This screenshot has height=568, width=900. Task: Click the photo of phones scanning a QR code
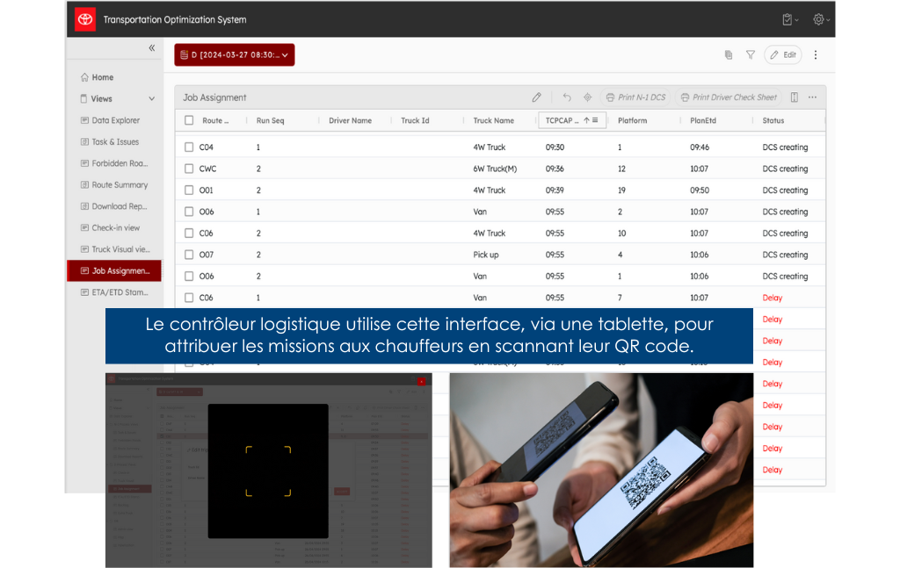pos(601,471)
